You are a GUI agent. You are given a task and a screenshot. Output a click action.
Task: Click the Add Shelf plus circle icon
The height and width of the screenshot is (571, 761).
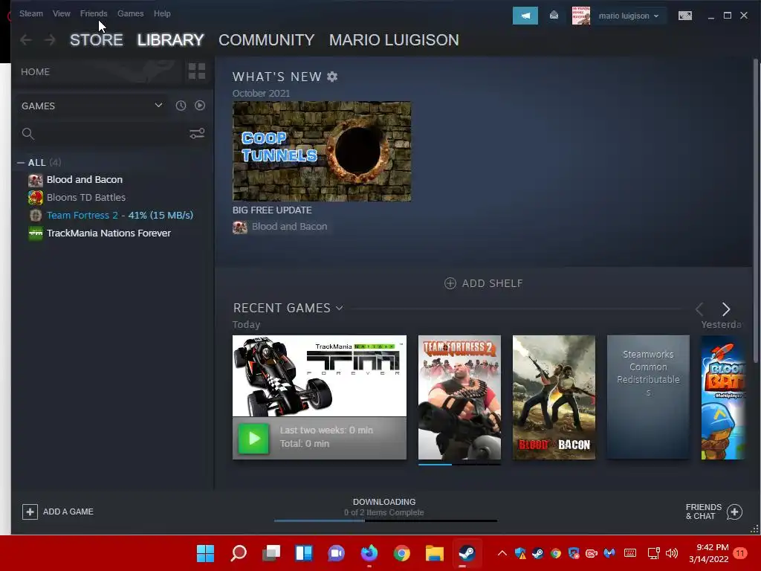click(450, 283)
